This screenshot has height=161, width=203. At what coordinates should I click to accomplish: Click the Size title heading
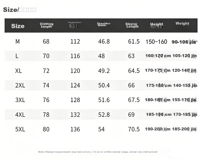pyautogui.click(x=19, y=10)
